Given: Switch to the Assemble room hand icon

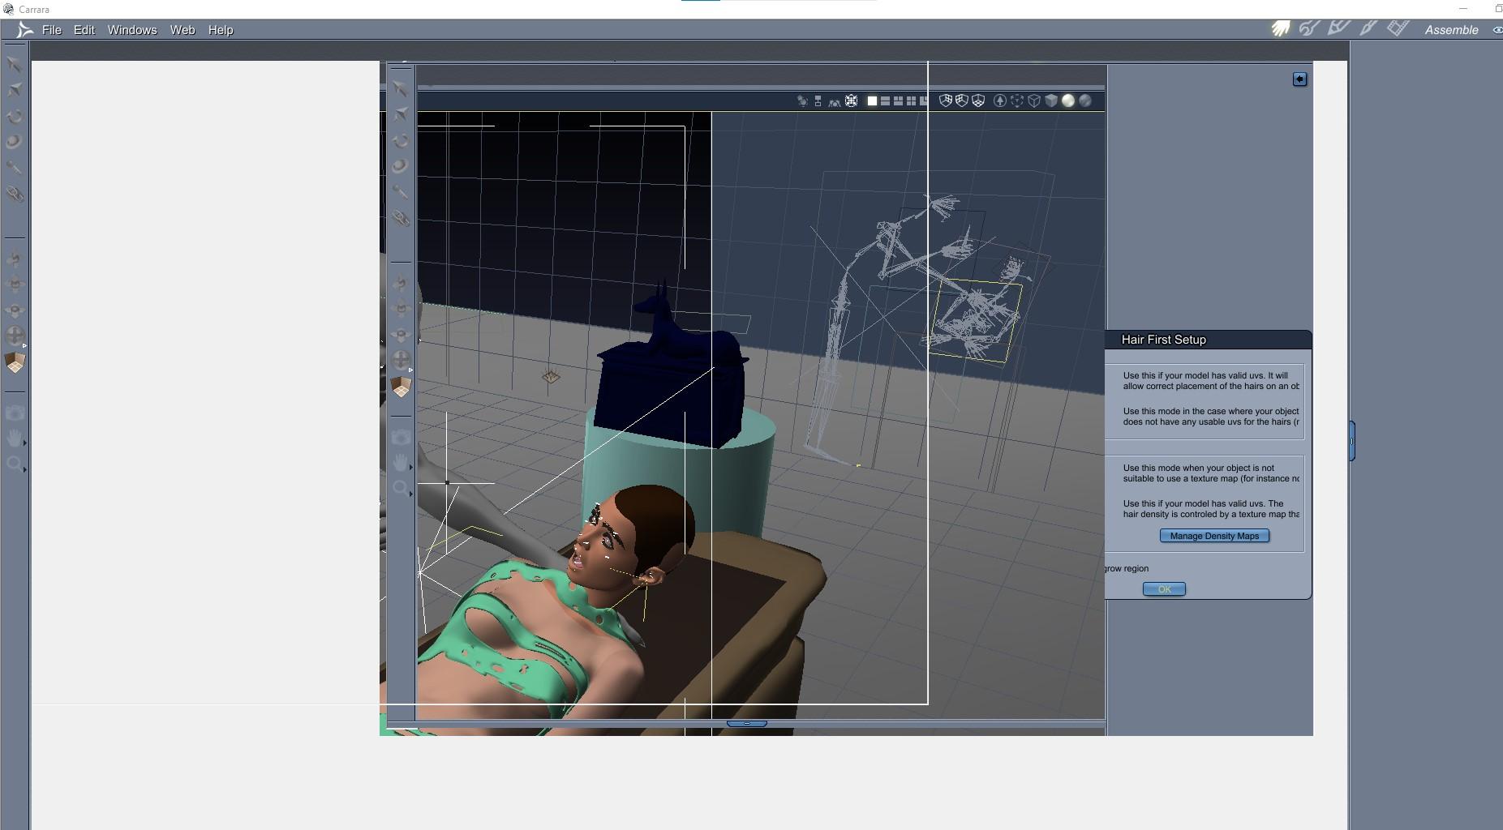Looking at the screenshot, I should coord(1281,29).
